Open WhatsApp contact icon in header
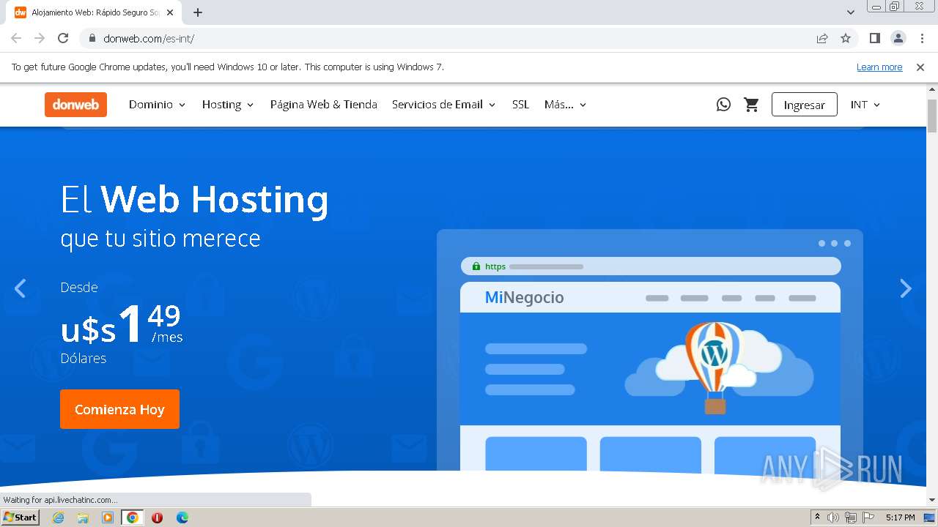This screenshot has width=938, height=527. (x=723, y=105)
